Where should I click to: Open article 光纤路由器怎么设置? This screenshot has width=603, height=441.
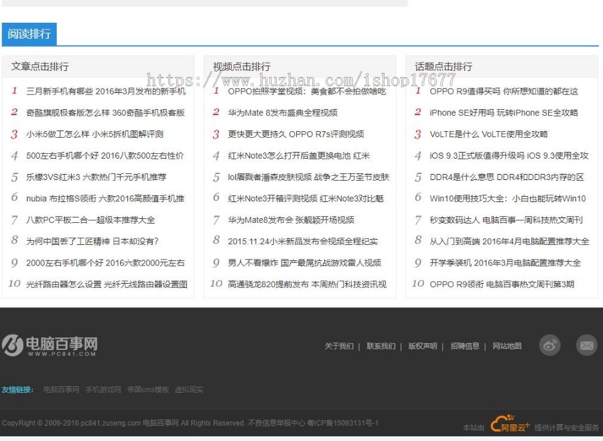click(x=107, y=284)
